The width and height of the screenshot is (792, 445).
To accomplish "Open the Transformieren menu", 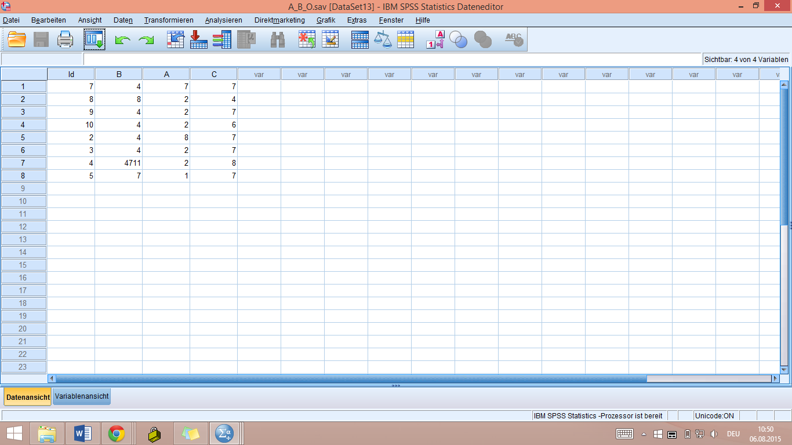I will (169, 20).
